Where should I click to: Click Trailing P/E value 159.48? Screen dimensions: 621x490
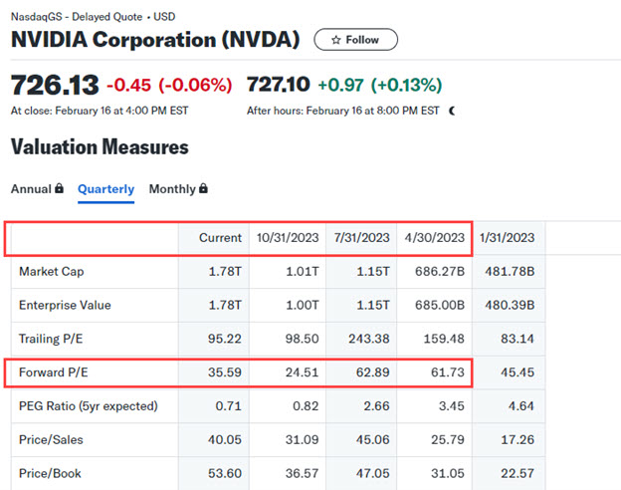click(444, 339)
